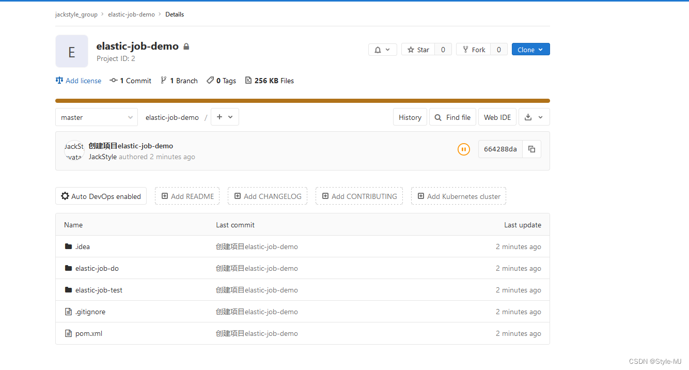The image size is (689, 370).
Task: Copy the commit SHA to clipboard
Action: click(532, 149)
